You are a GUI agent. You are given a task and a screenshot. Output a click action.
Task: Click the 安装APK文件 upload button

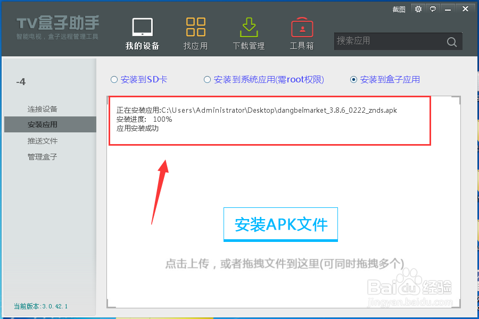click(x=280, y=224)
